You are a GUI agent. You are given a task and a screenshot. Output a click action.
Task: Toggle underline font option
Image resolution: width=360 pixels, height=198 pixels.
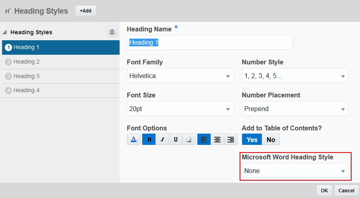tap(176, 140)
